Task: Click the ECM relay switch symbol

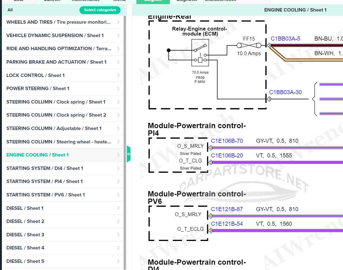Action: coord(200,53)
